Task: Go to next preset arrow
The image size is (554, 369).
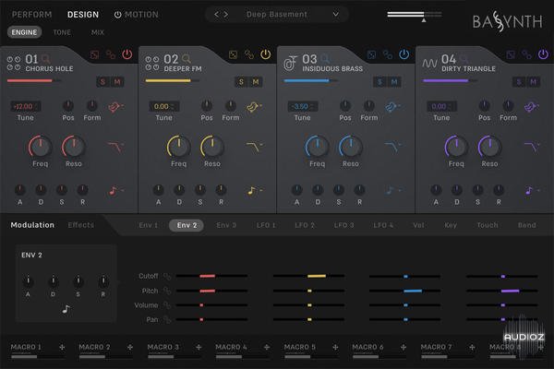Action: click(226, 15)
